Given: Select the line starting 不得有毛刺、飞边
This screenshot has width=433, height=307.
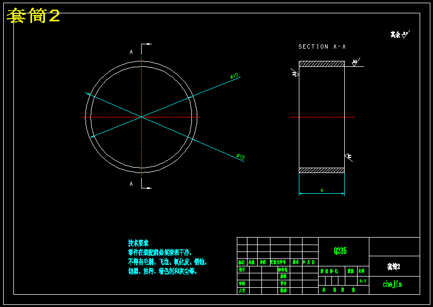Looking at the screenshot, I should (x=167, y=262).
